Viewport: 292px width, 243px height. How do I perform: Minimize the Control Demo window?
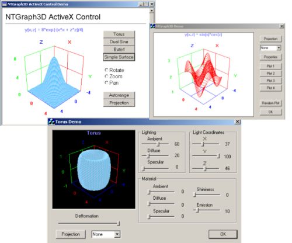[141, 4]
